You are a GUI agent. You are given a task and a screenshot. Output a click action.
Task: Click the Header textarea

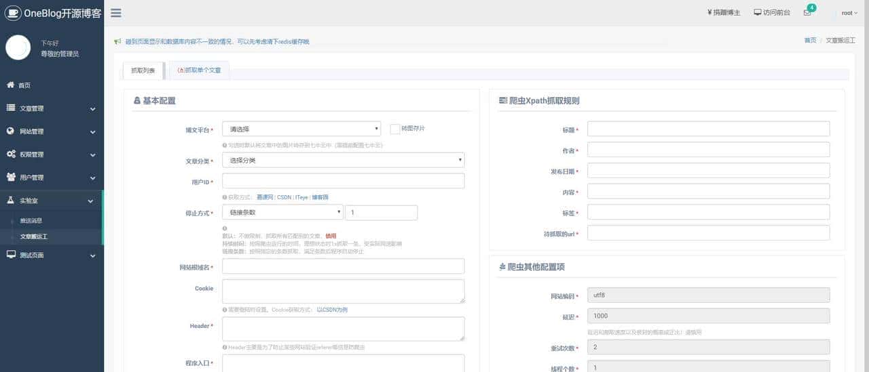(x=343, y=329)
